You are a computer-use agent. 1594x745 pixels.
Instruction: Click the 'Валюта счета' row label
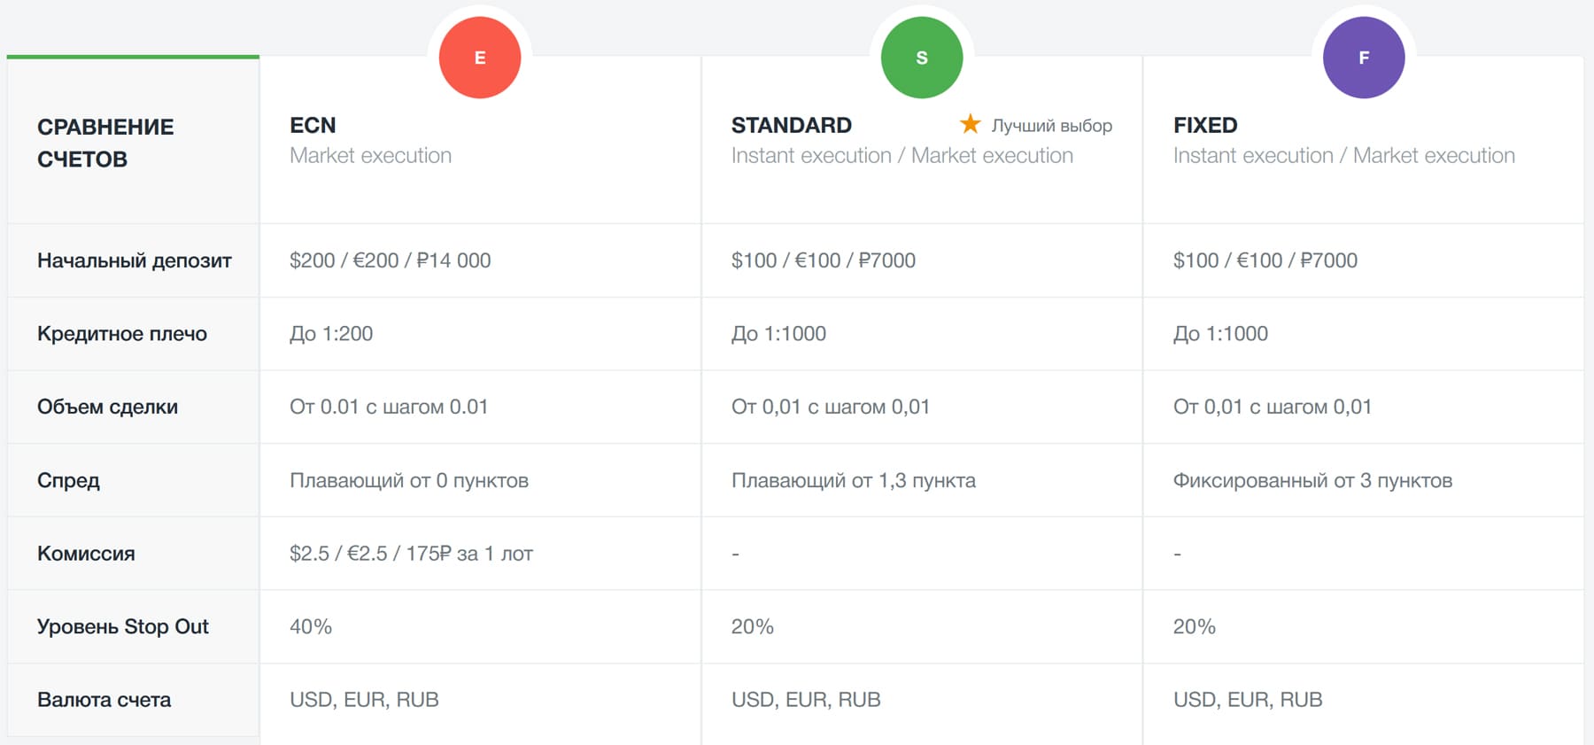click(x=104, y=700)
